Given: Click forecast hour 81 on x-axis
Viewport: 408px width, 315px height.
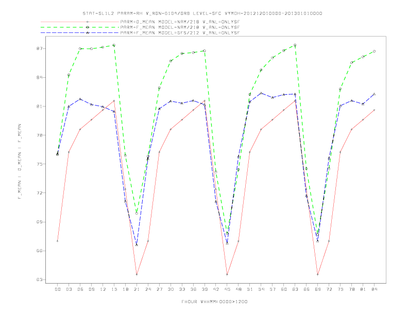Looking at the screenshot, I should [x=363, y=289].
